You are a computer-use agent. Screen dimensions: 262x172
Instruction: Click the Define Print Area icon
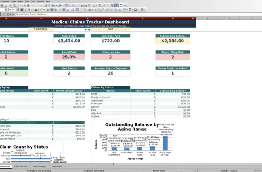coord(111,5)
